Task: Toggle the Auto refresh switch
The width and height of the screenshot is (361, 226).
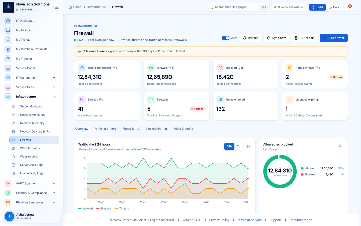Action: coord(226,38)
